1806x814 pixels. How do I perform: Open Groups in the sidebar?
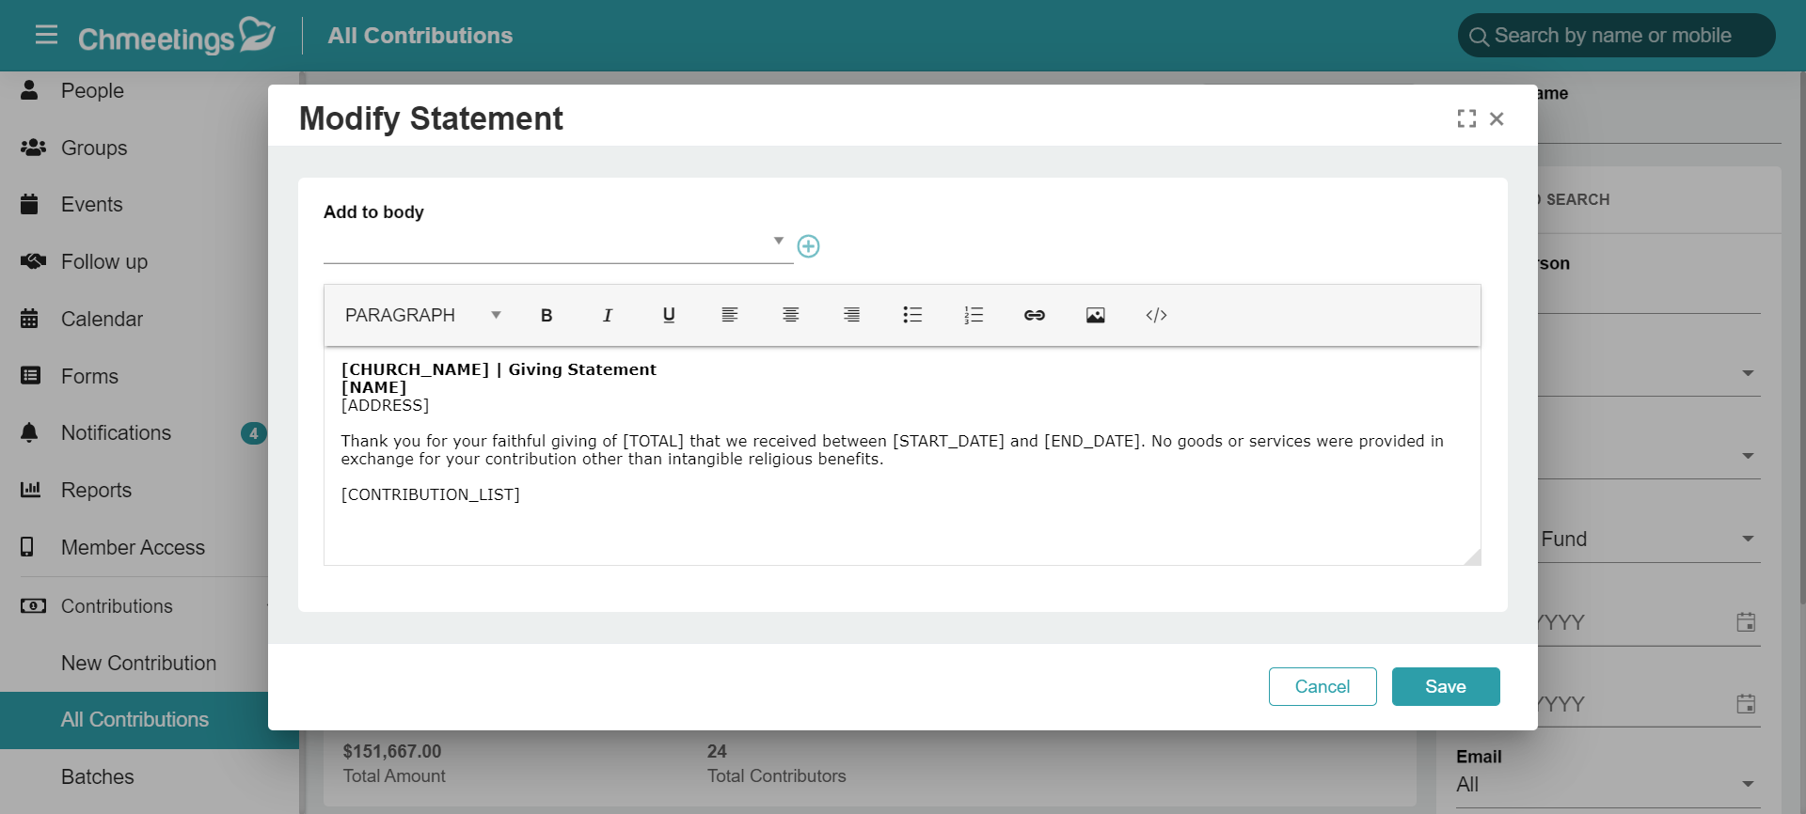(94, 148)
